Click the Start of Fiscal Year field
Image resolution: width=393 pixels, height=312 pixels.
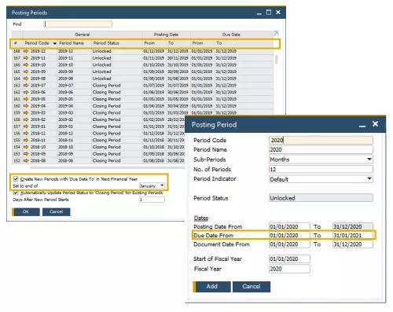(x=289, y=259)
